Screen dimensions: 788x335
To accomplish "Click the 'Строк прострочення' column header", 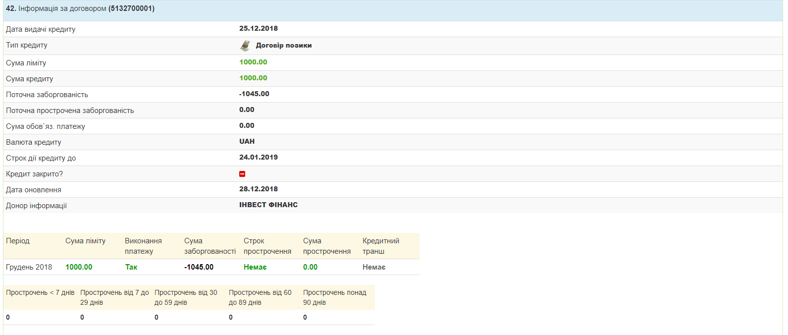I will 267,246.
